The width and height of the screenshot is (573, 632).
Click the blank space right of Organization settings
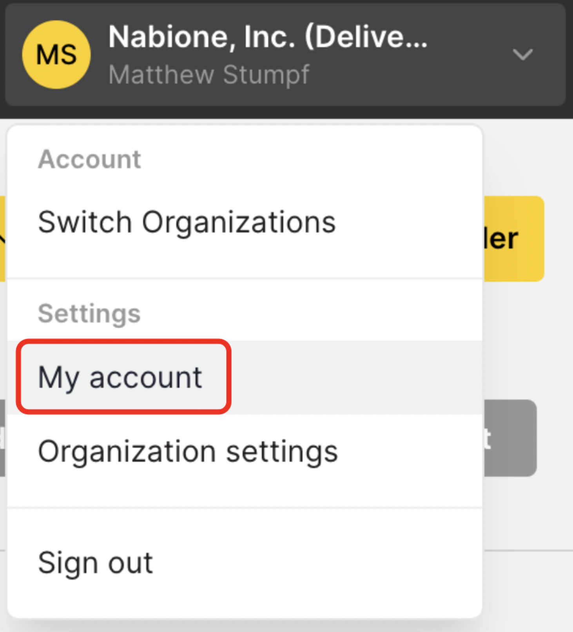click(408, 451)
